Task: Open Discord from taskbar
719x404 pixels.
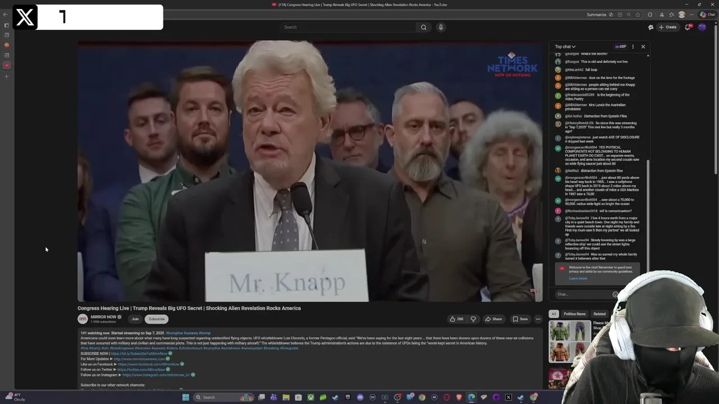Action: tap(360, 397)
